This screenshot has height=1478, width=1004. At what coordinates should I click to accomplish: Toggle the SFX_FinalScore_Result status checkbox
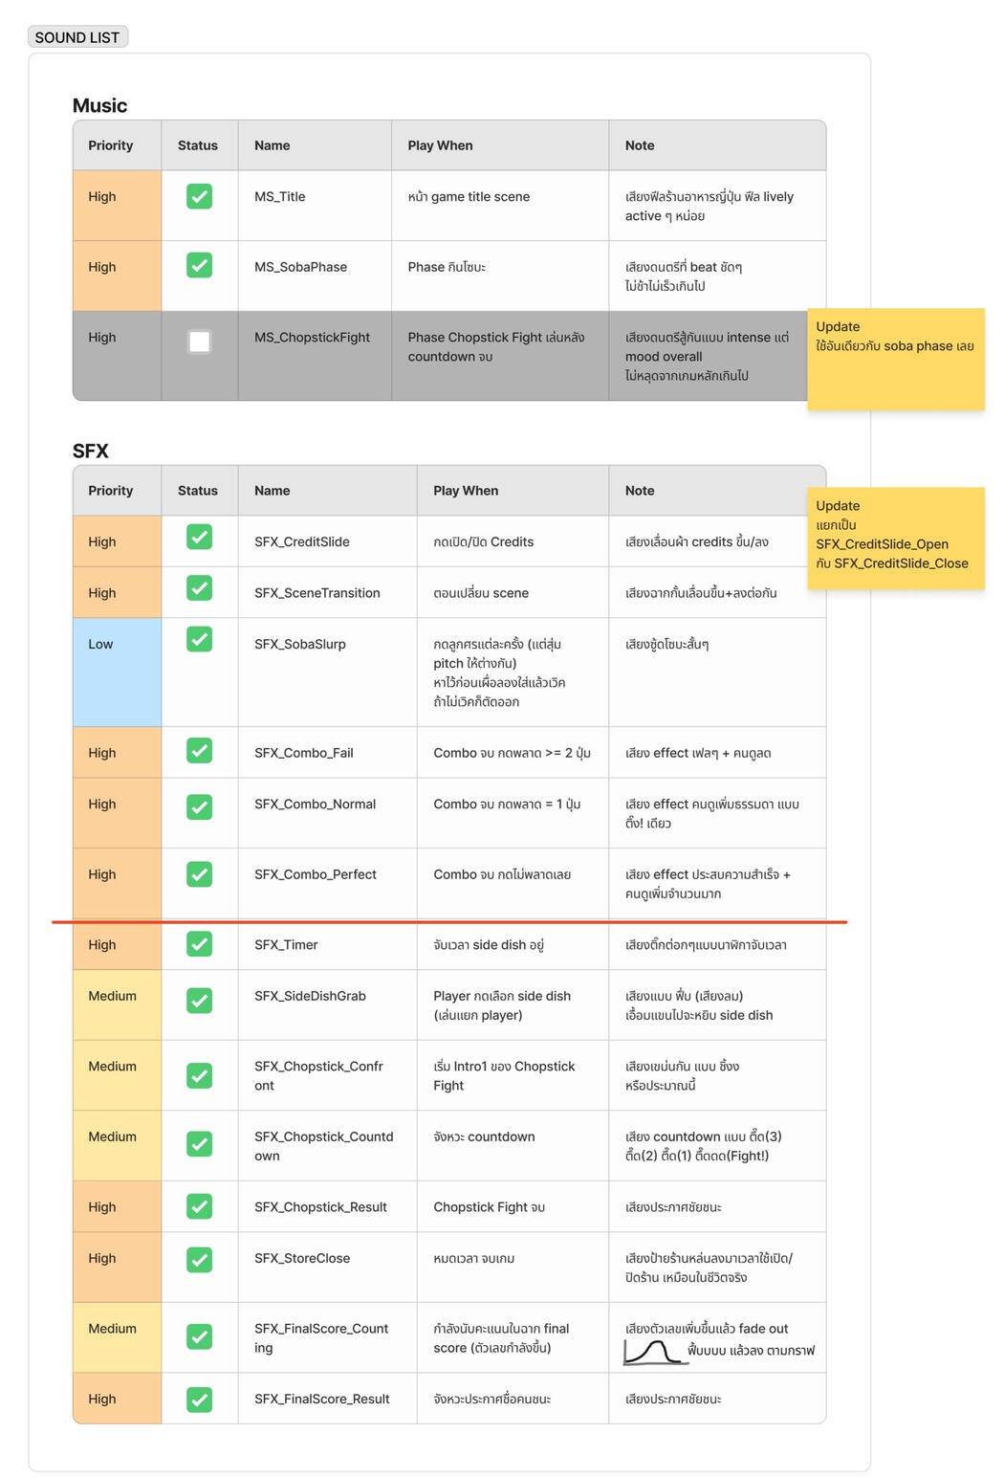[x=199, y=1400]
